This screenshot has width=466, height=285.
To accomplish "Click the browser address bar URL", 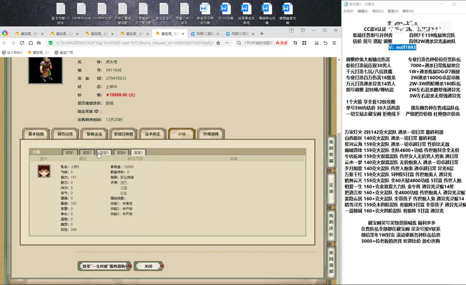I will pyautogui.click(x=134, y=43).
